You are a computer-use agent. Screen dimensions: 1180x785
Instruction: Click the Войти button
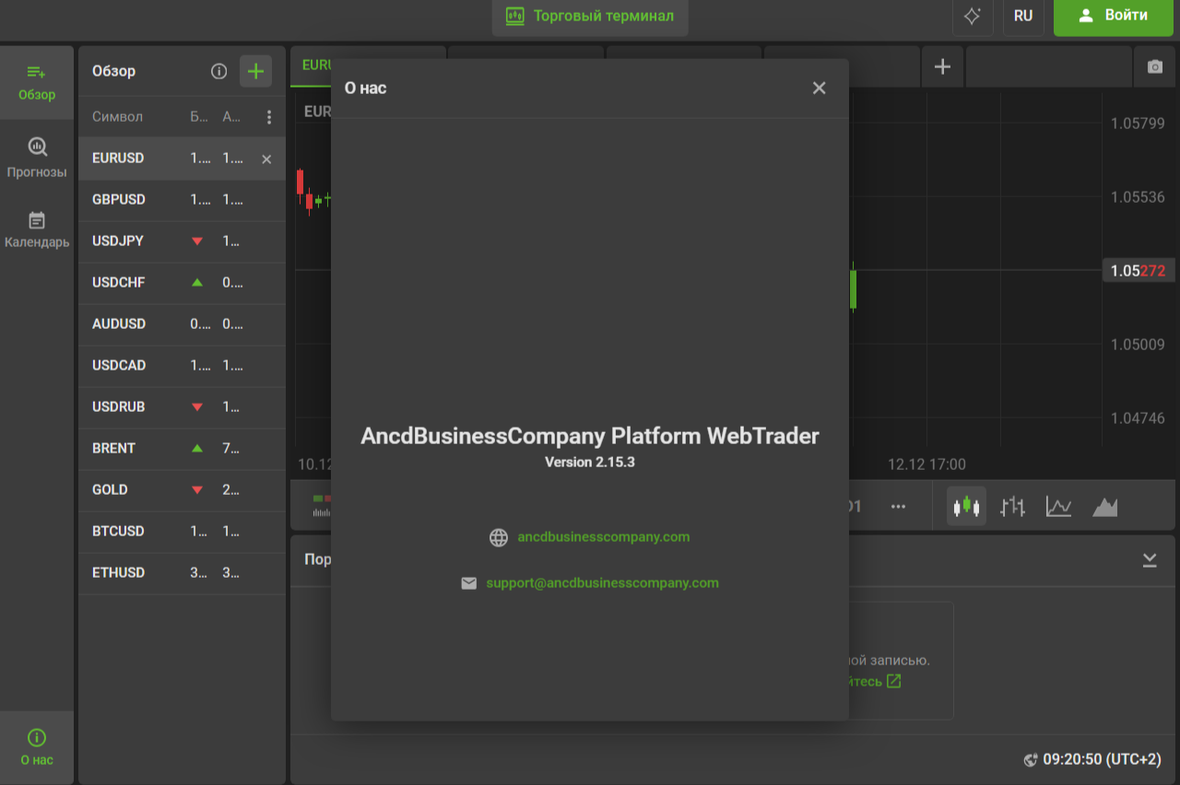(x=1113, y=18)
